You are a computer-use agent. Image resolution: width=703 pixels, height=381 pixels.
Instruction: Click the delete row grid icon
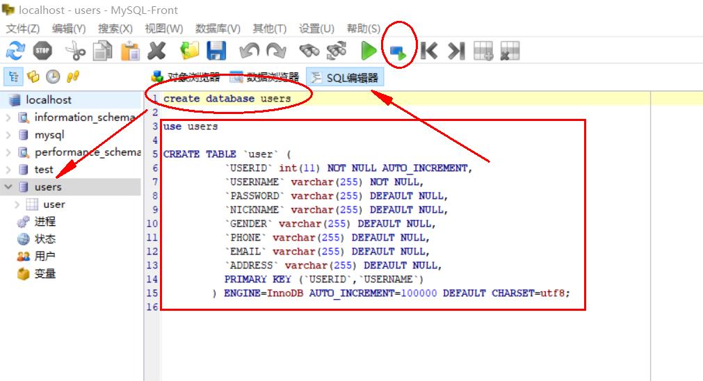pos(510,51)
